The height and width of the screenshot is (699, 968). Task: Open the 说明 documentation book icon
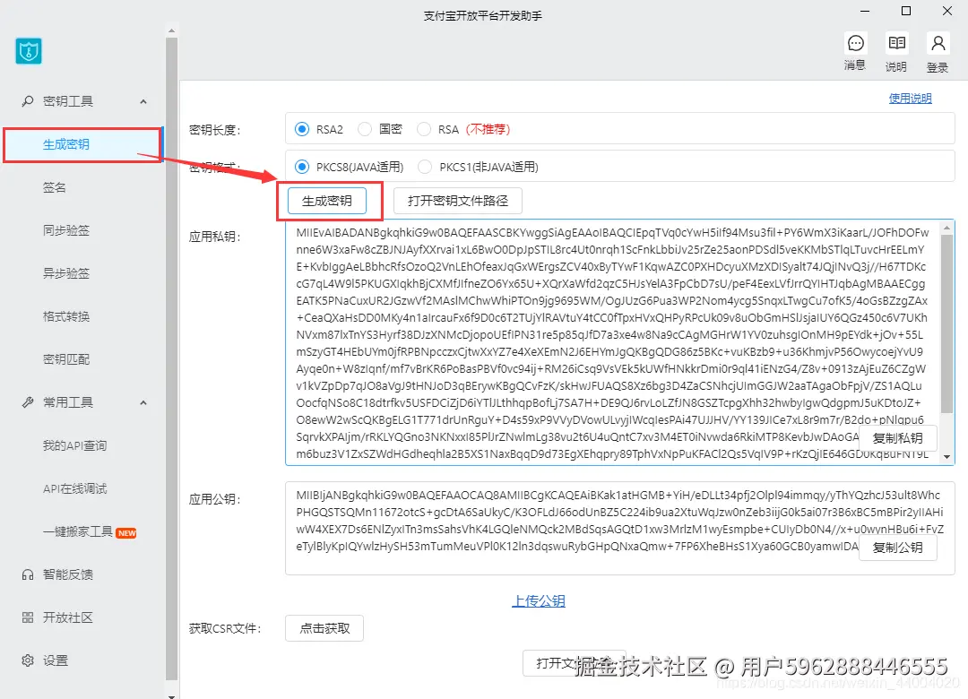coord(896,43)
